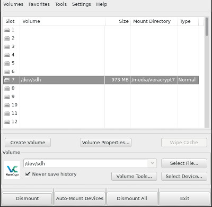The height and width of the screenshot is (207, 212).
Task: Click the drive icon for slot 11
Action: (x=7, y=113)
